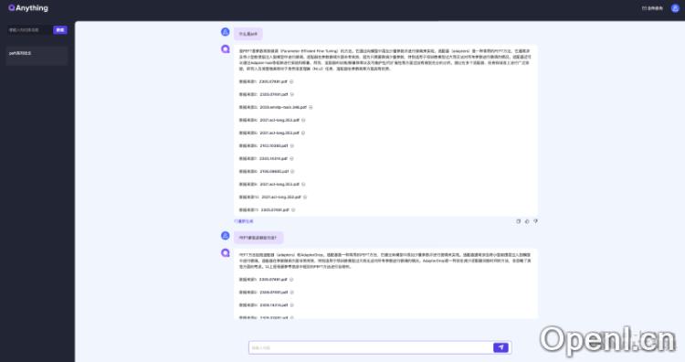685x362 pixels.
Task: Open the icon after source 7 in the first reply
Action: tap(291, 158)
